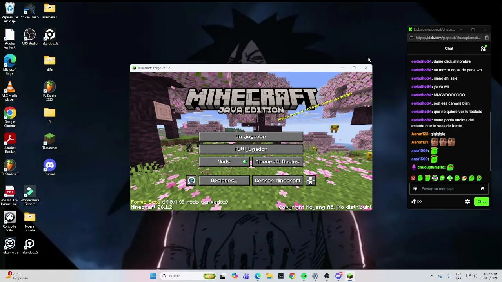The height and width of the screenshot is (282, 502).
Task: Open emoji picker in Kick message box
Action: (x=482, y=189)
